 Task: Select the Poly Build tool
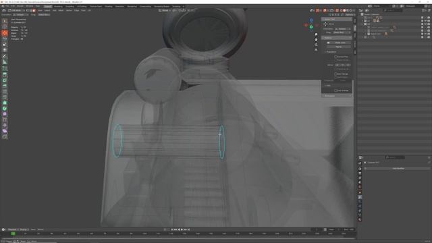click(x=5, y=103)
